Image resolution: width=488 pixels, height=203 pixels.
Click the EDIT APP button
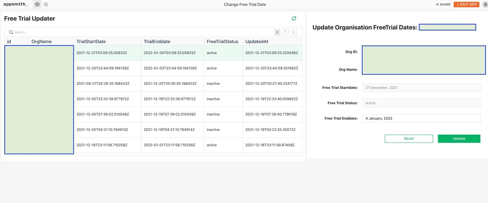pyautogui.click(x=466, y=4)
